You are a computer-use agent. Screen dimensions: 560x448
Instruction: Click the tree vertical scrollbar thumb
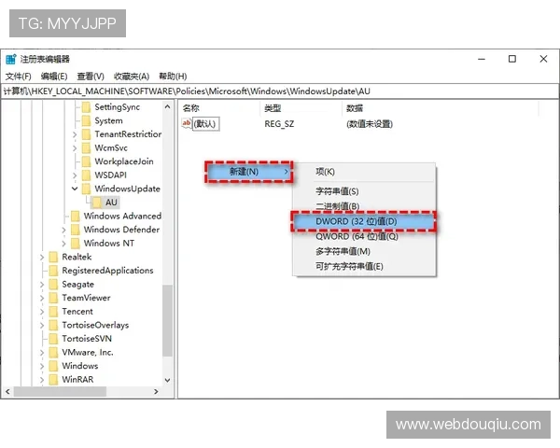[x=167, y=320]
